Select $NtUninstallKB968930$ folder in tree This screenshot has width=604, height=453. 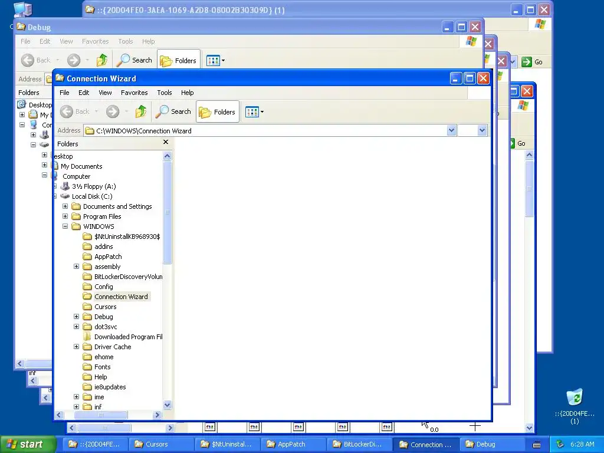127,237
